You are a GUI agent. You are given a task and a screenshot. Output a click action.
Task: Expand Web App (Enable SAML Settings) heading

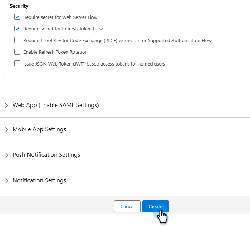point(56,105)
